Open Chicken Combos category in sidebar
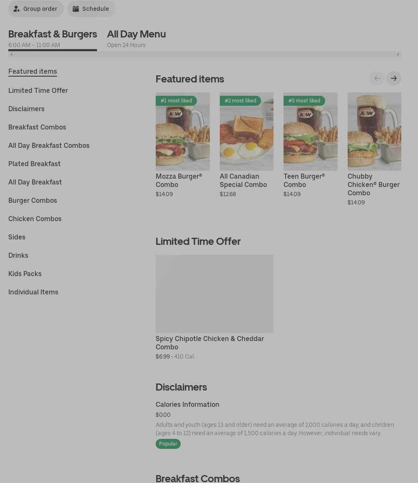This screenshot has height=483, width=418. 35,219
